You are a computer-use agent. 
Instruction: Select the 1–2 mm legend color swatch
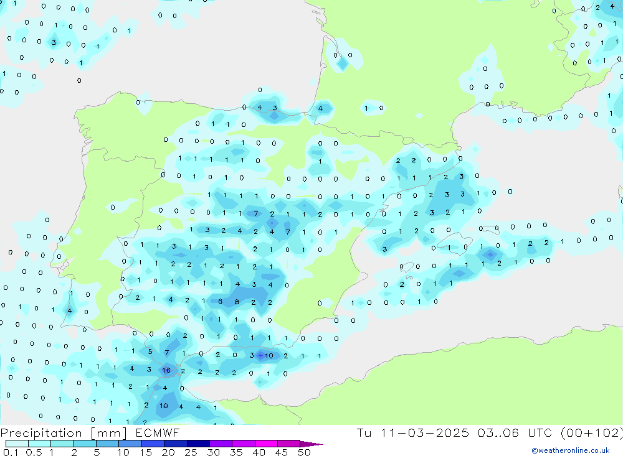click(62, 444)
